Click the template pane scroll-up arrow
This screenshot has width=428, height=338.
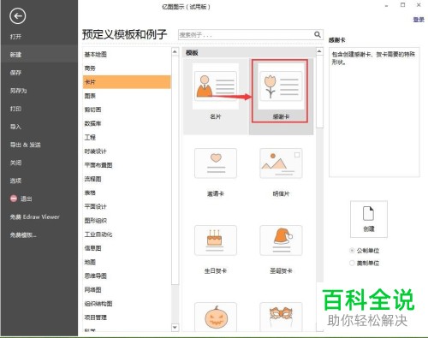tap(319, 51)
